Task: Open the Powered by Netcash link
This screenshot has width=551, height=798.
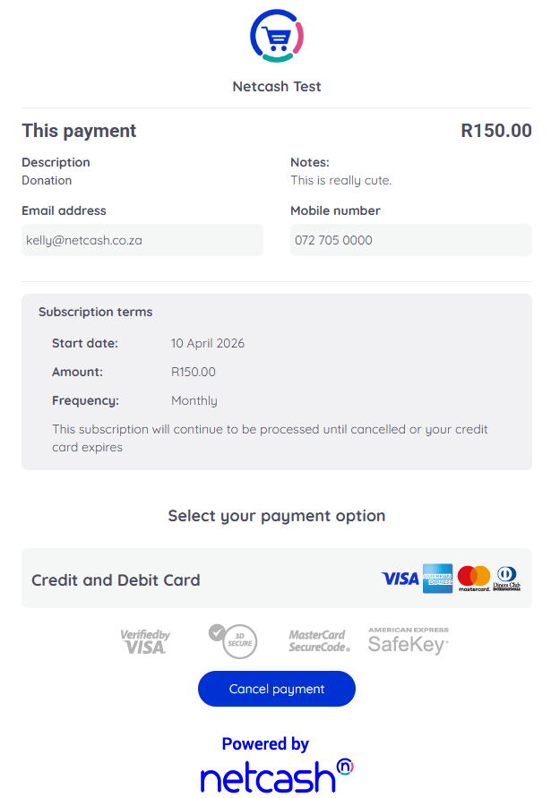Action: click(x=276, y=766)
